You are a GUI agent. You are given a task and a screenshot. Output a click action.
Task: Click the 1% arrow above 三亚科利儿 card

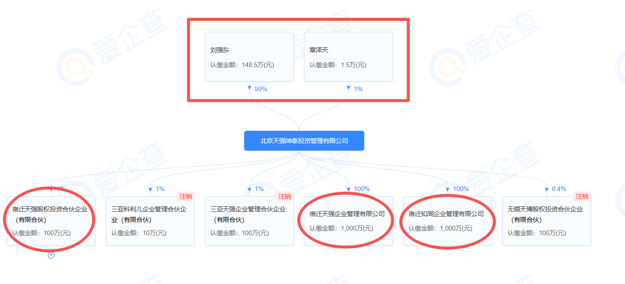pos(150,189)
